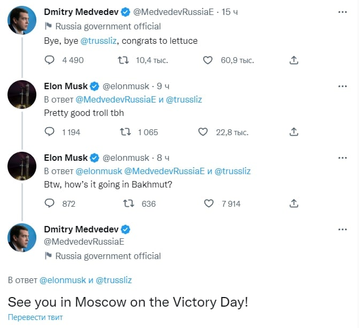Reply to "Pretty good troll tbh" tweet
The height and width of the screenshot is (328, 360).
coord(49,132)
